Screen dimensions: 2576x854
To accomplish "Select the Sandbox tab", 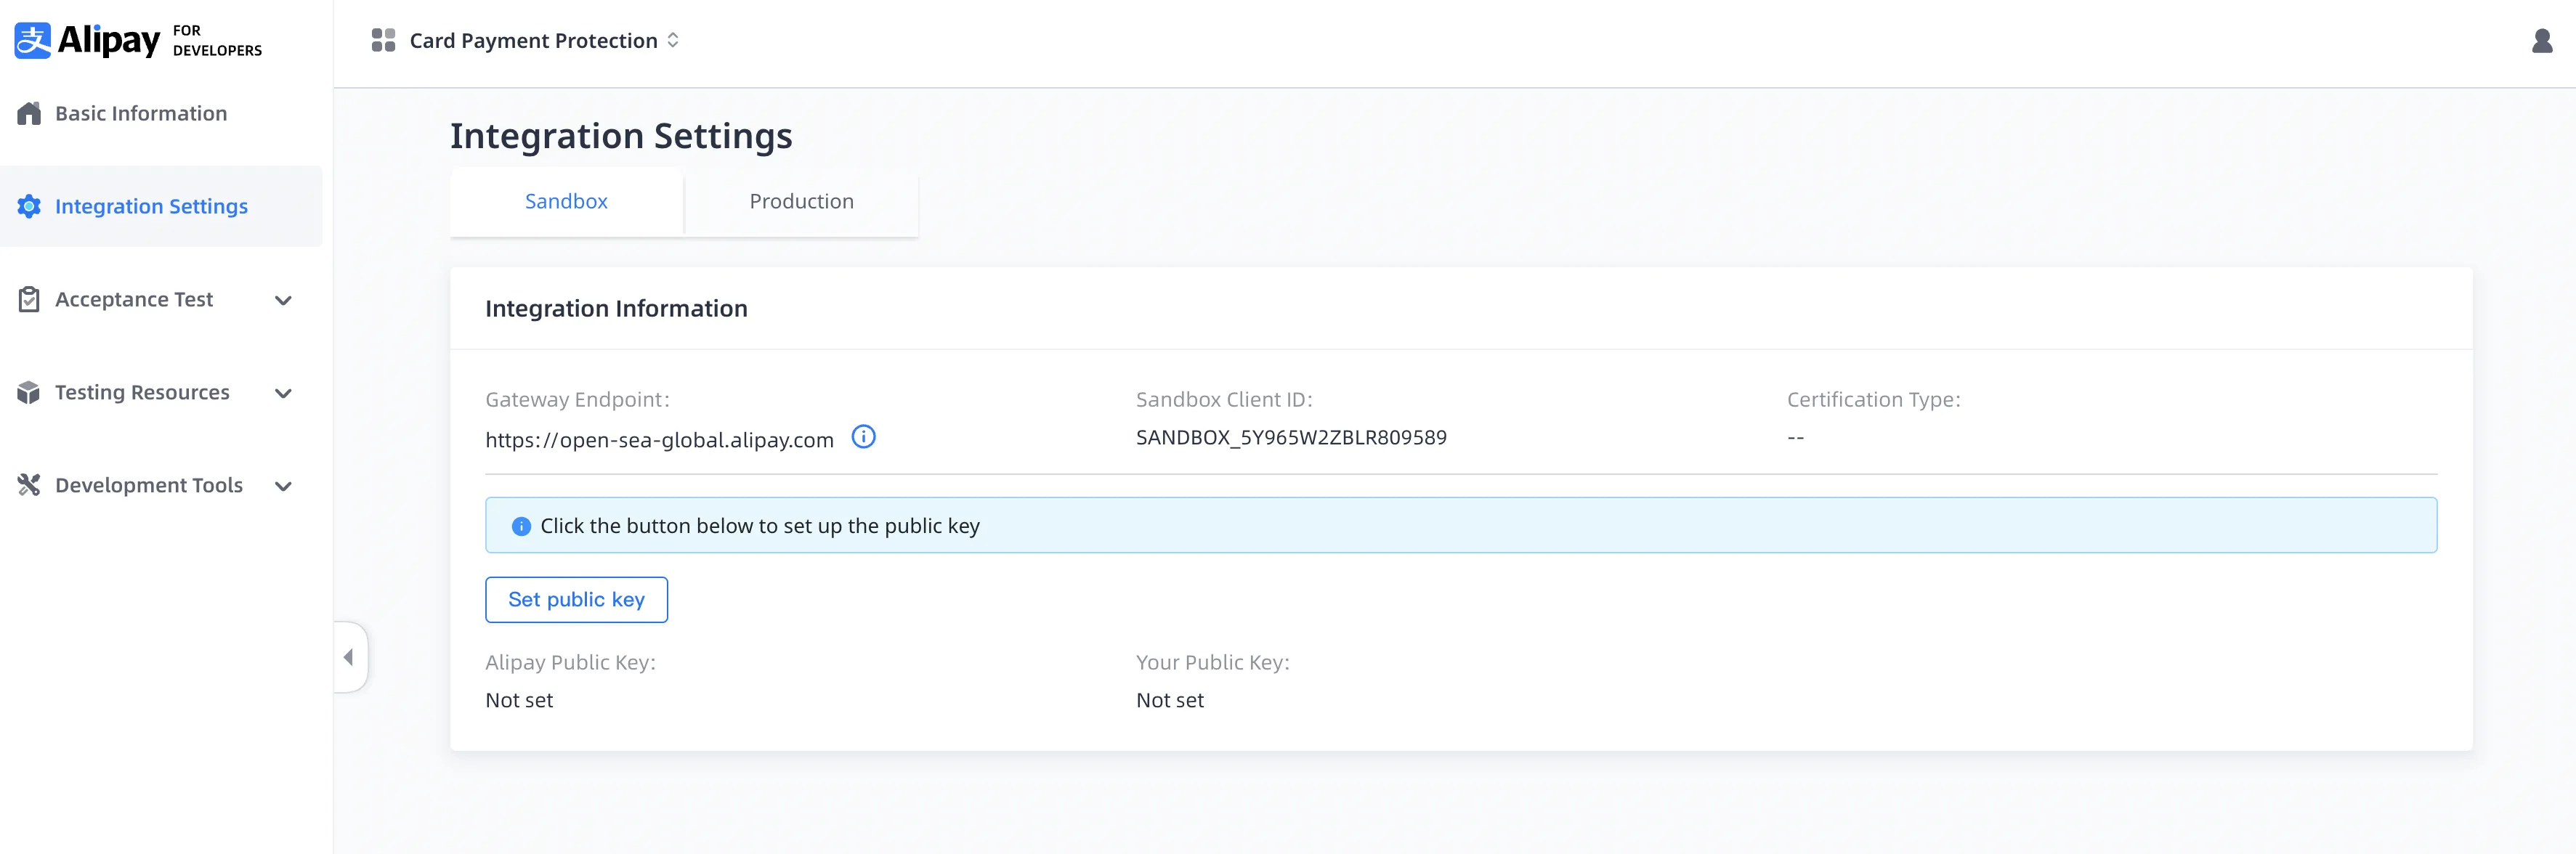I will click(566, 202).
